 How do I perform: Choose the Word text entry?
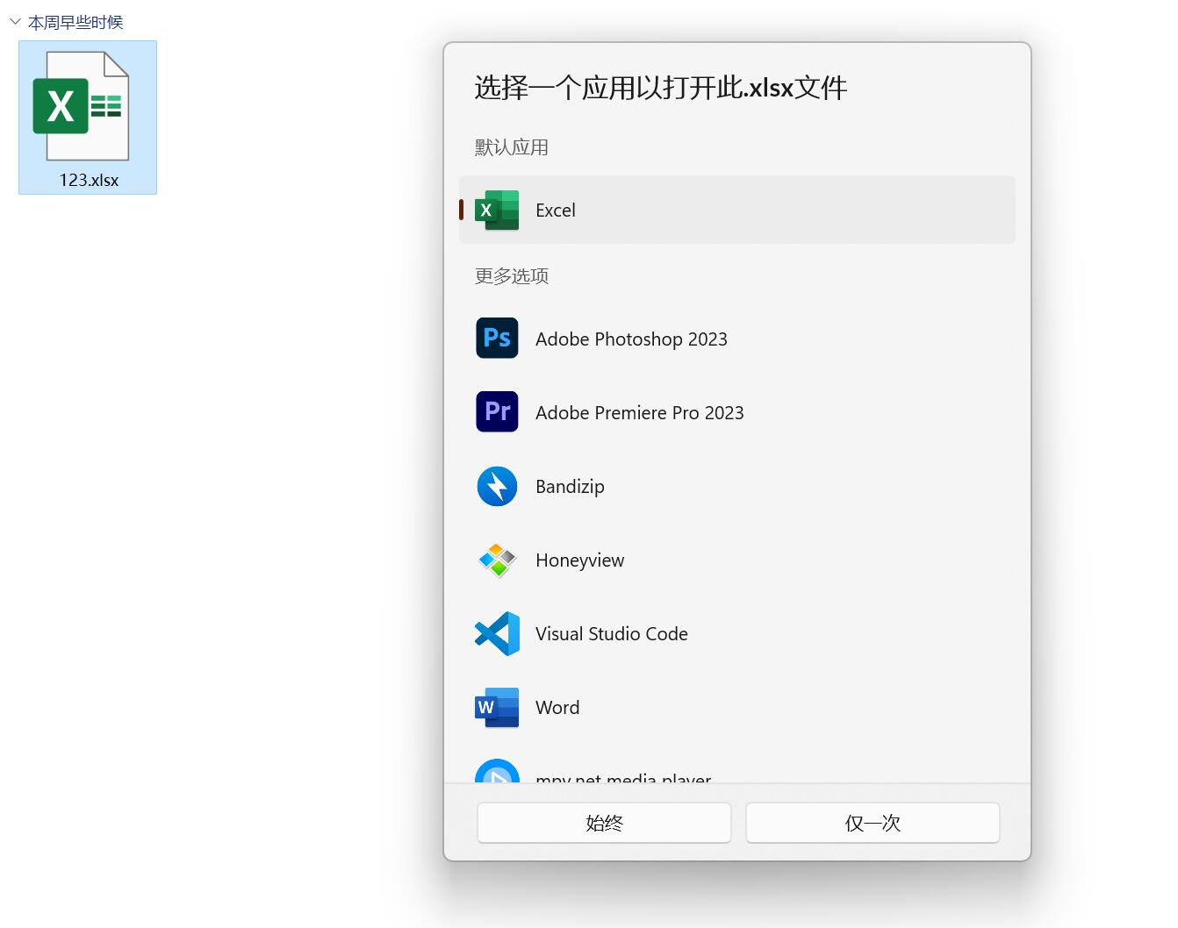coord(557,708)
